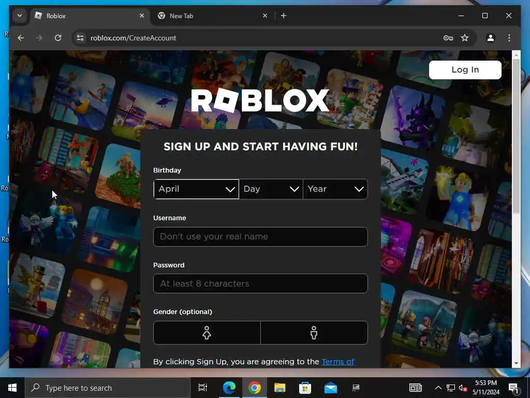Image resolution: width=530 pixels, height=398 pixels.
Task: Click the scrollbar down arrow
Action: click(516, 363)
